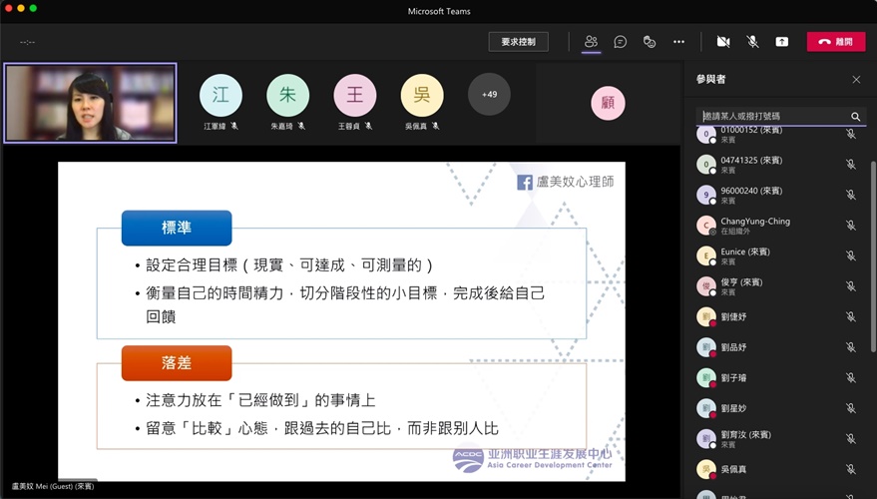Open the participants panel icon
Viewport: 877px width, 499px height.
coord(591,42)
